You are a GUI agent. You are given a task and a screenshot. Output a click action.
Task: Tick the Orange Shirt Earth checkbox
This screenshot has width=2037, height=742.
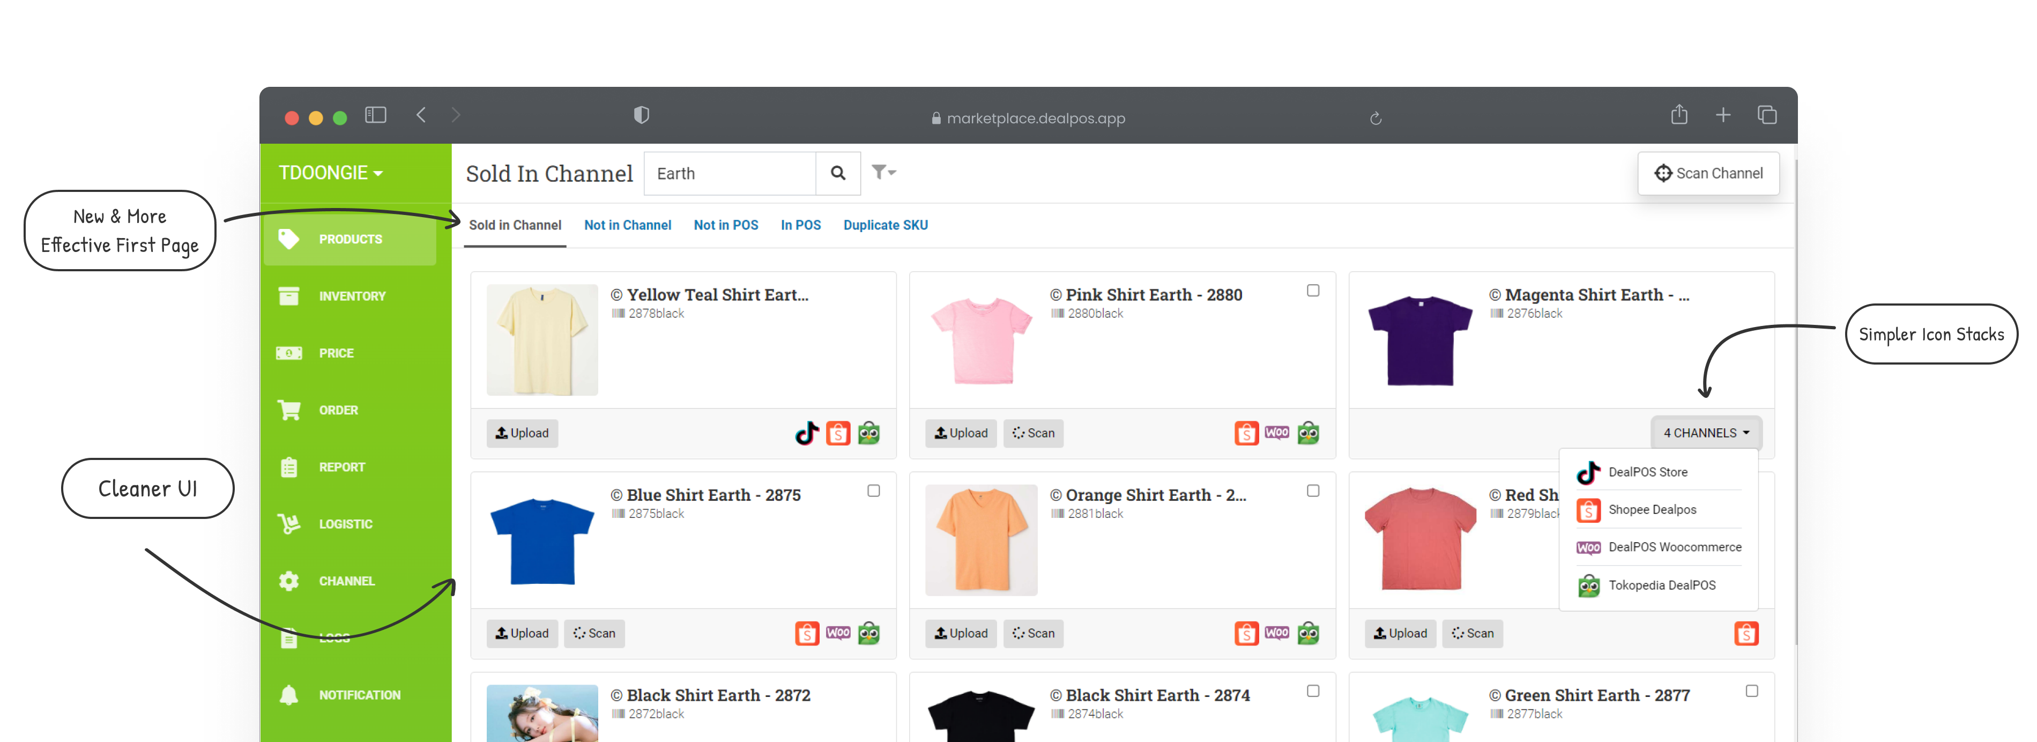pos(1313,491)
